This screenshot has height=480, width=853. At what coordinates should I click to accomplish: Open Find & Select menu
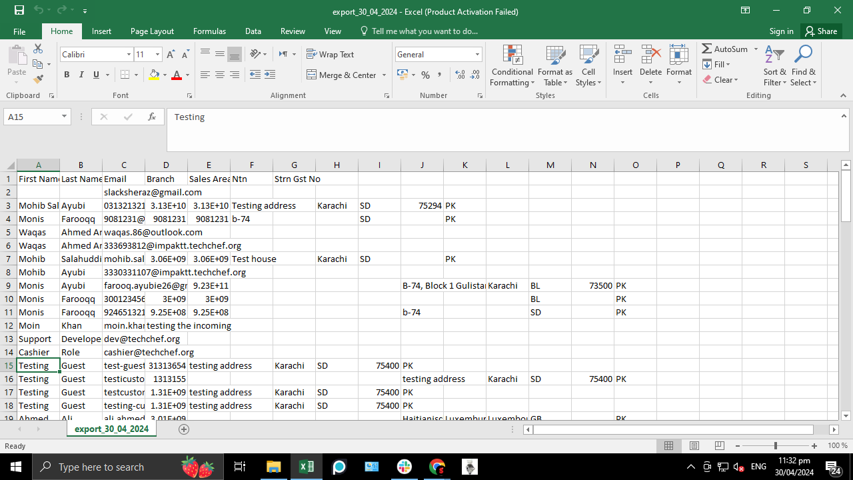[803, 65]
